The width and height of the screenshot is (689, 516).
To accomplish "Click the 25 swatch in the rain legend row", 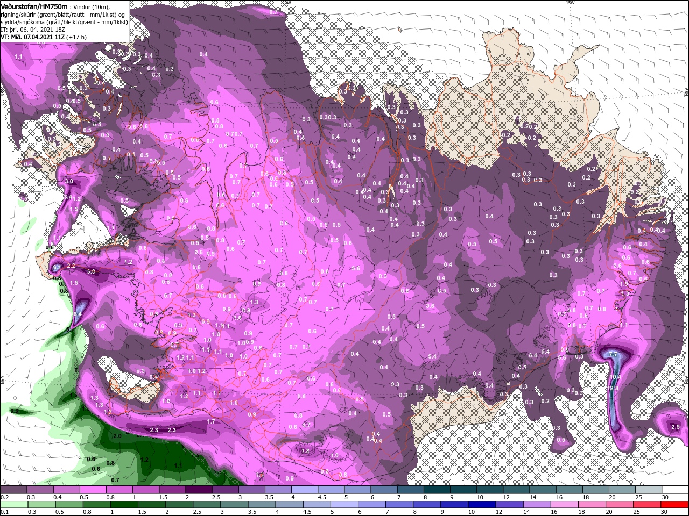I will pyautogui.click(x=649, y=505).
